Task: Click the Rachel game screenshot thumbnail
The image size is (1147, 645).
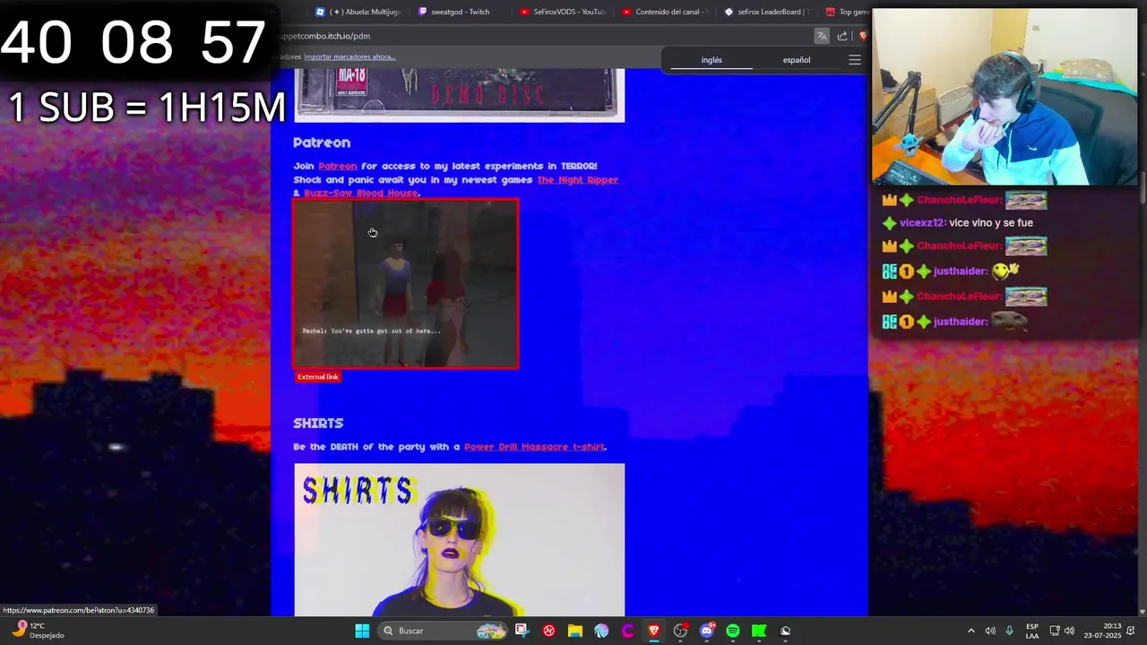Action: [405, 284]
